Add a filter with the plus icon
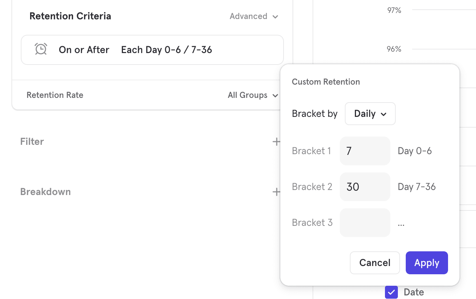Viewport: 476px width, 299px height. (276, 142)
